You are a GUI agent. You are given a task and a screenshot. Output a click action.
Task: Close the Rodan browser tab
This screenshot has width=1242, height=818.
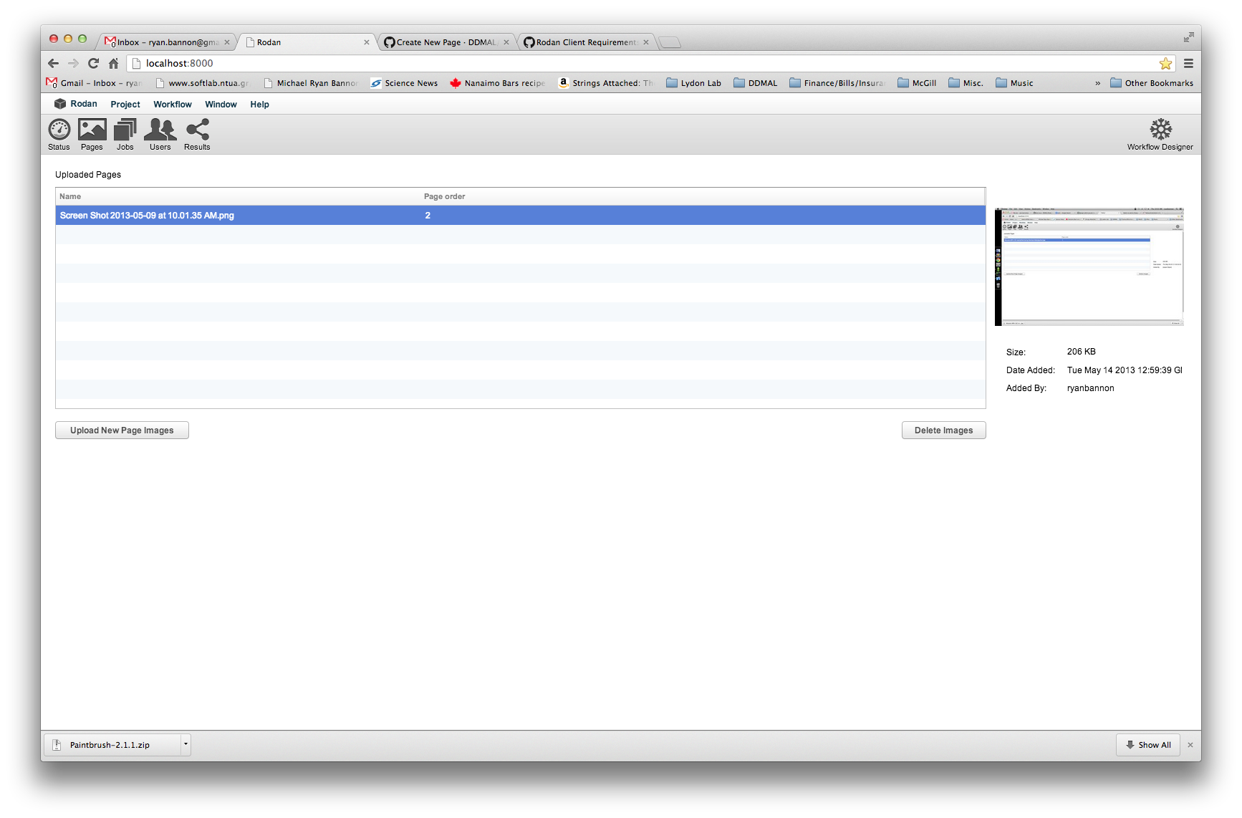click(366, 42)
